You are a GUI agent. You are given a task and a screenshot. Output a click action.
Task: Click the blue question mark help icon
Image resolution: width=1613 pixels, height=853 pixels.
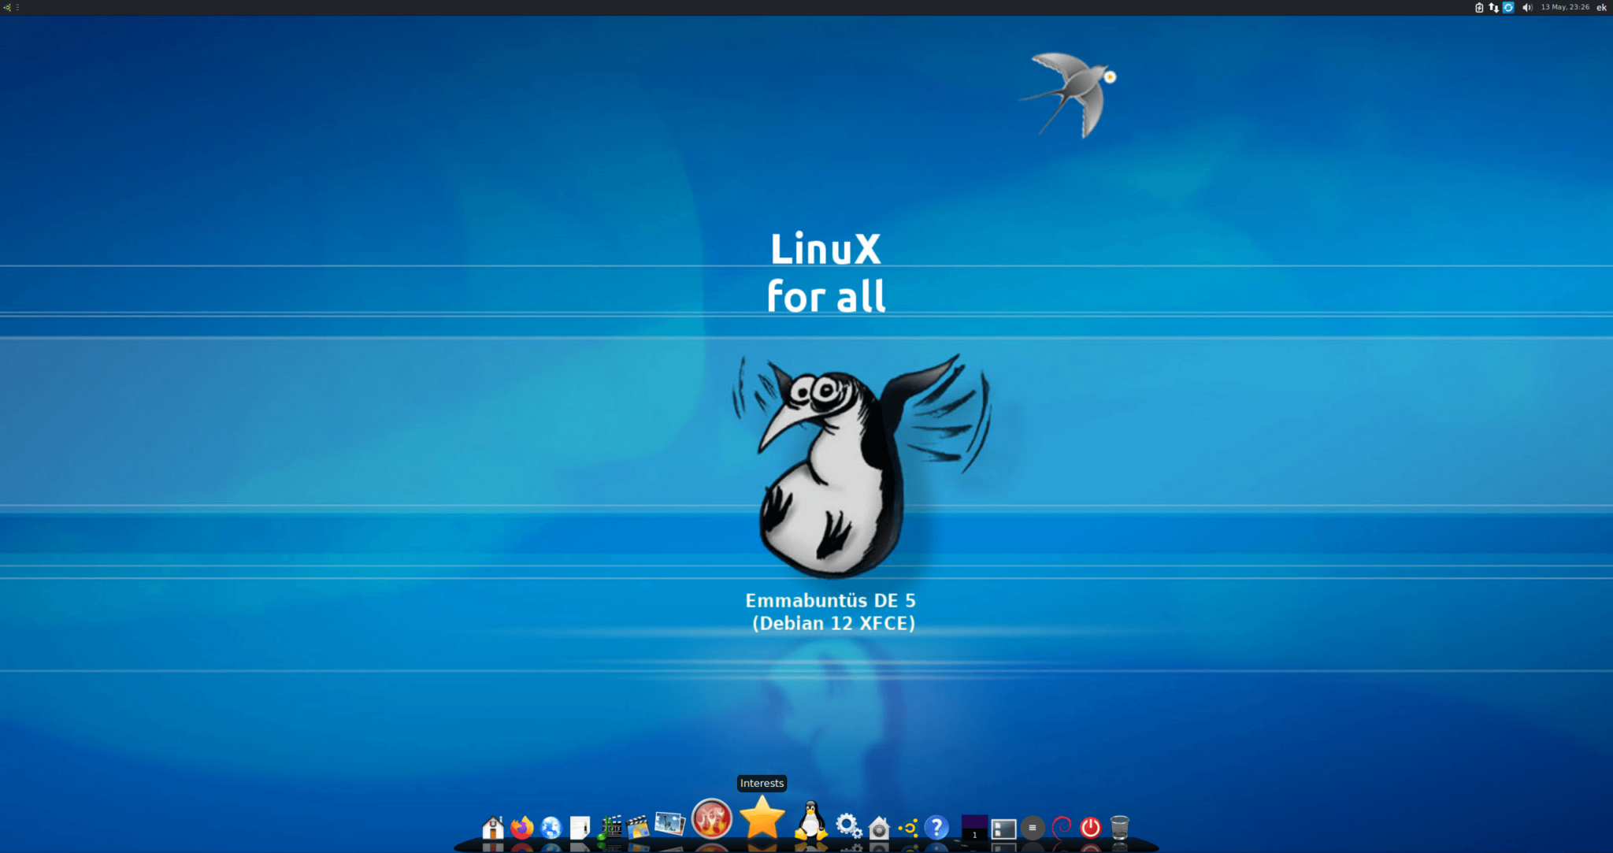[x=936, y=825]
